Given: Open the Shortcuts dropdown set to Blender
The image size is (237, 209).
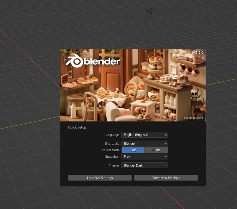Looking at the screenshot, I should coord(145,144).
